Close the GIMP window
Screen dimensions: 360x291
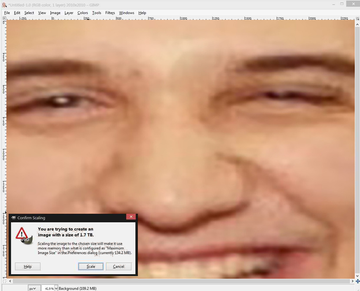click(x=354, y=4)
